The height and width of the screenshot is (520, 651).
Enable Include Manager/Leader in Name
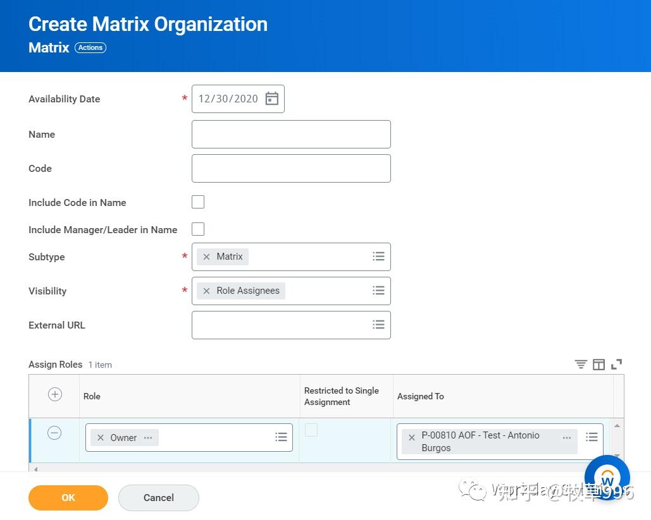(x=198, y=229)
